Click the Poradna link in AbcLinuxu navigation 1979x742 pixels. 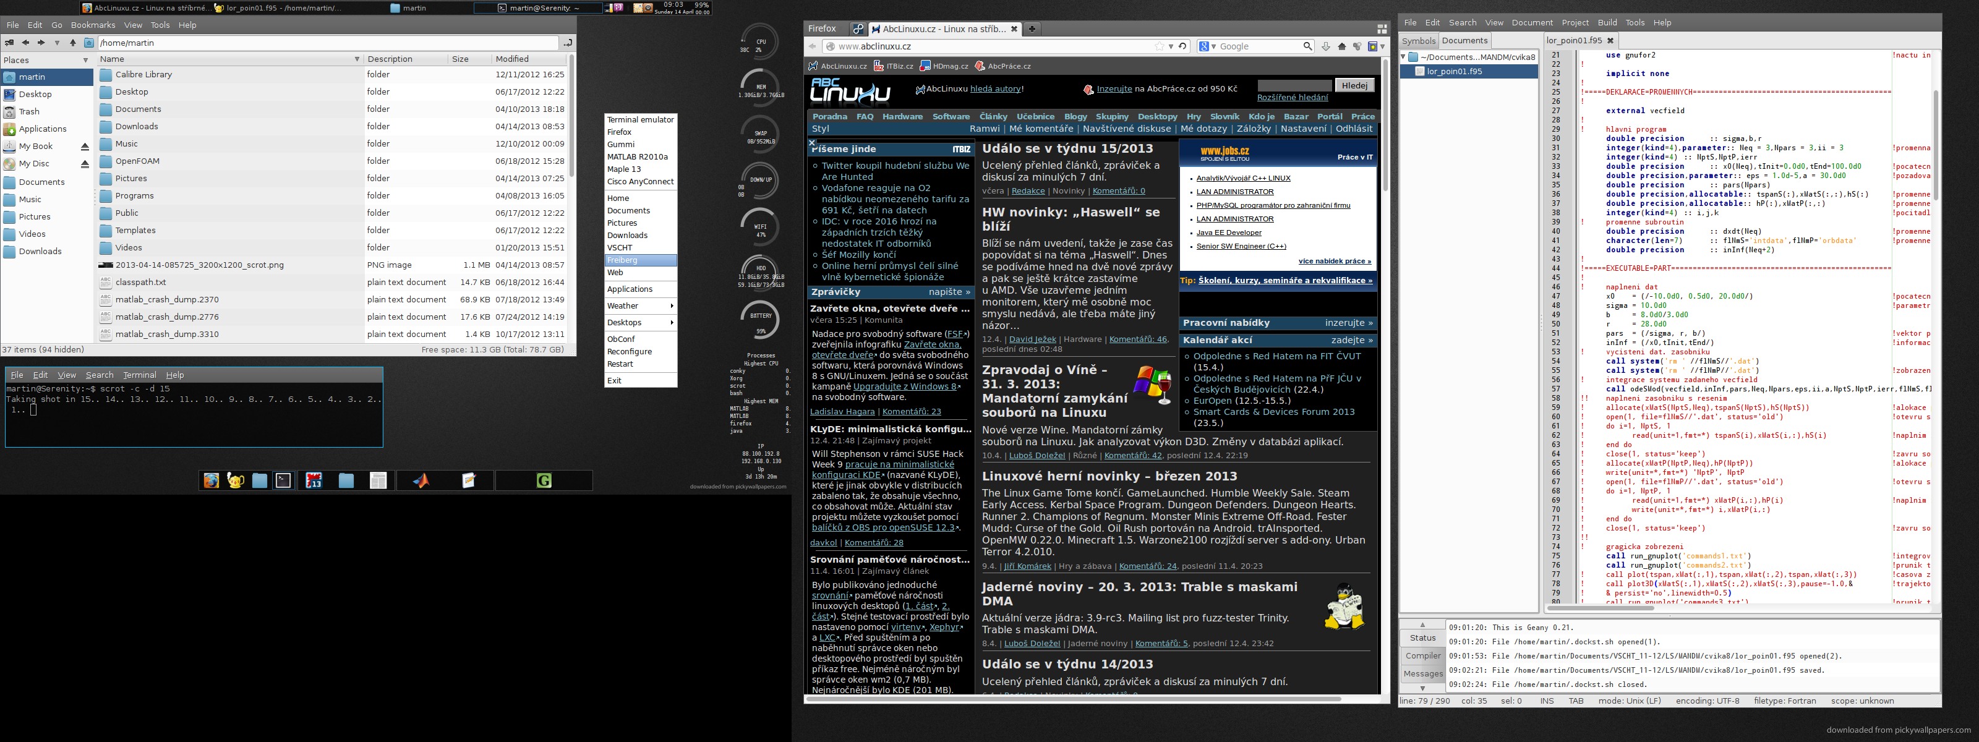point(830,117)
